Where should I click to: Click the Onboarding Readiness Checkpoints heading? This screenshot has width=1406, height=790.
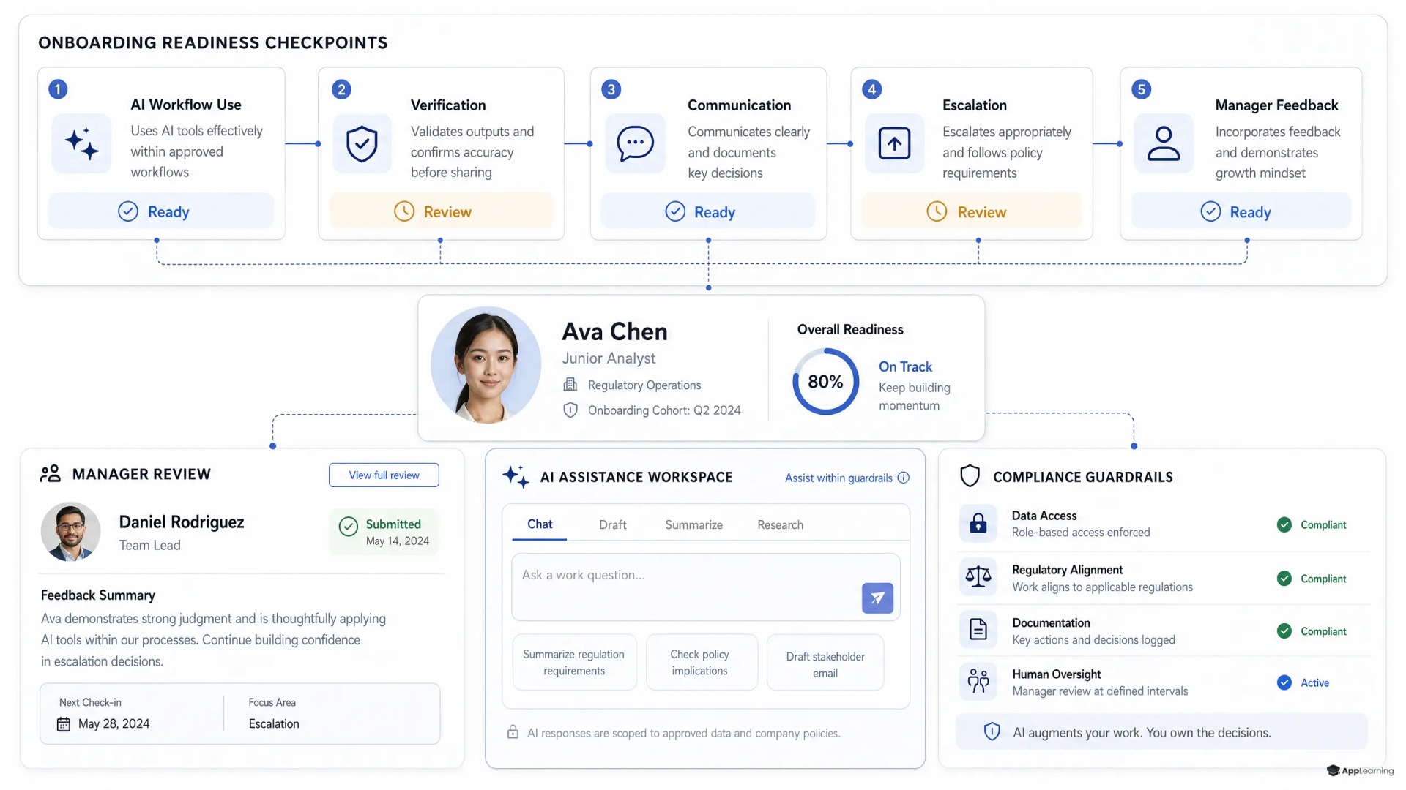212,42
